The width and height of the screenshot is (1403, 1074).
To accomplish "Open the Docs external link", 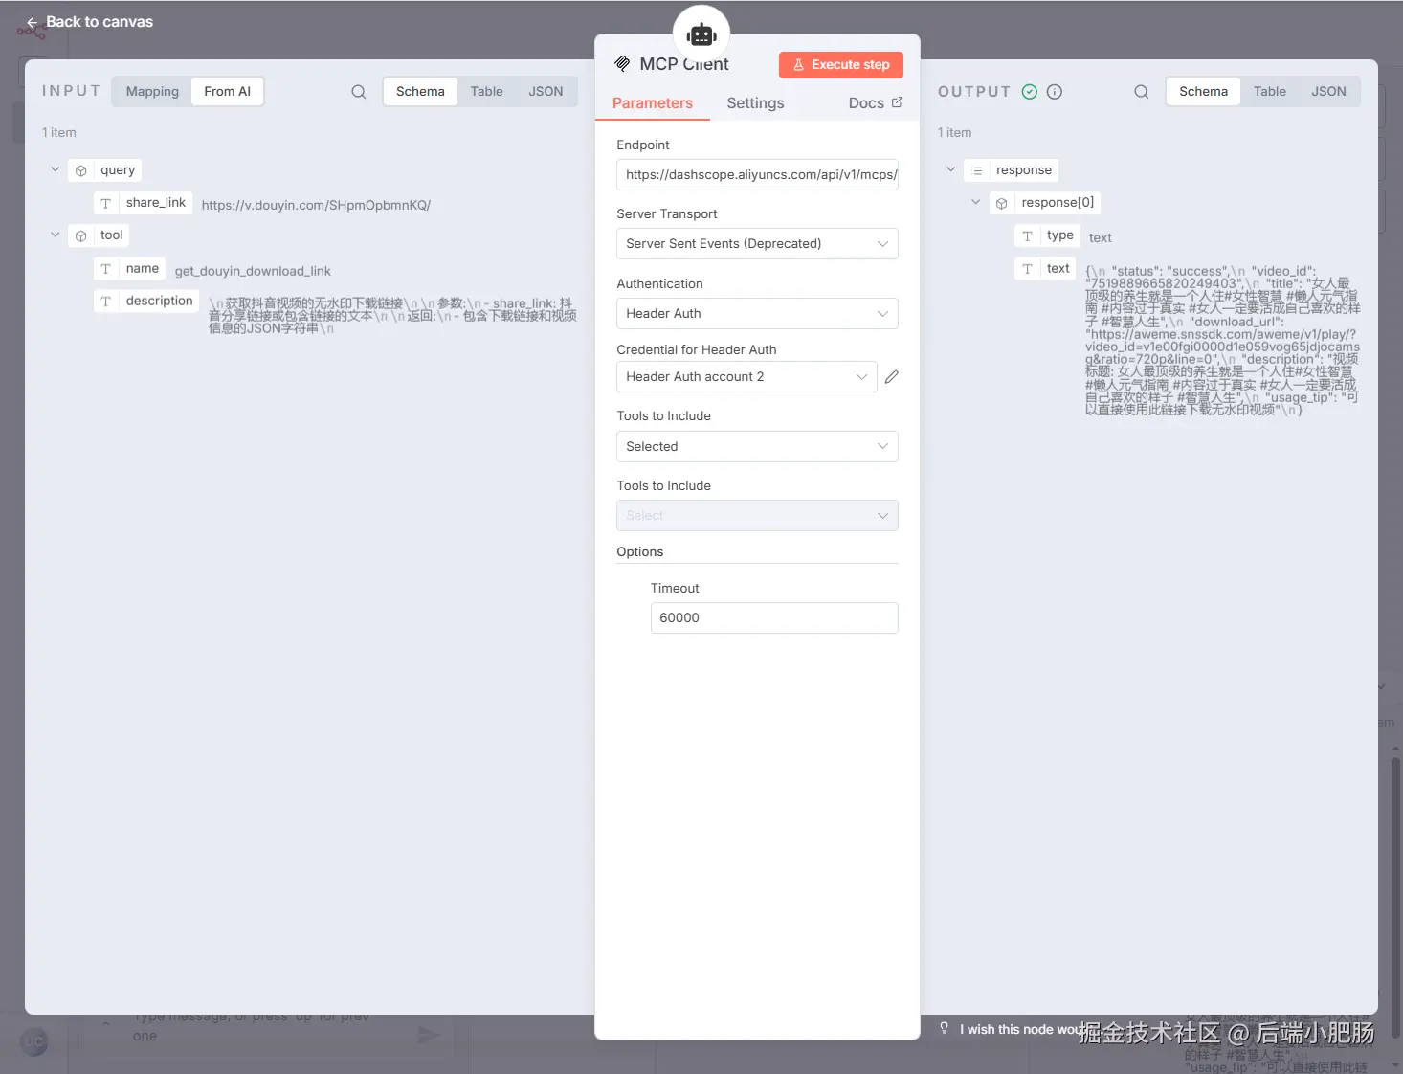I will [875, 103].
